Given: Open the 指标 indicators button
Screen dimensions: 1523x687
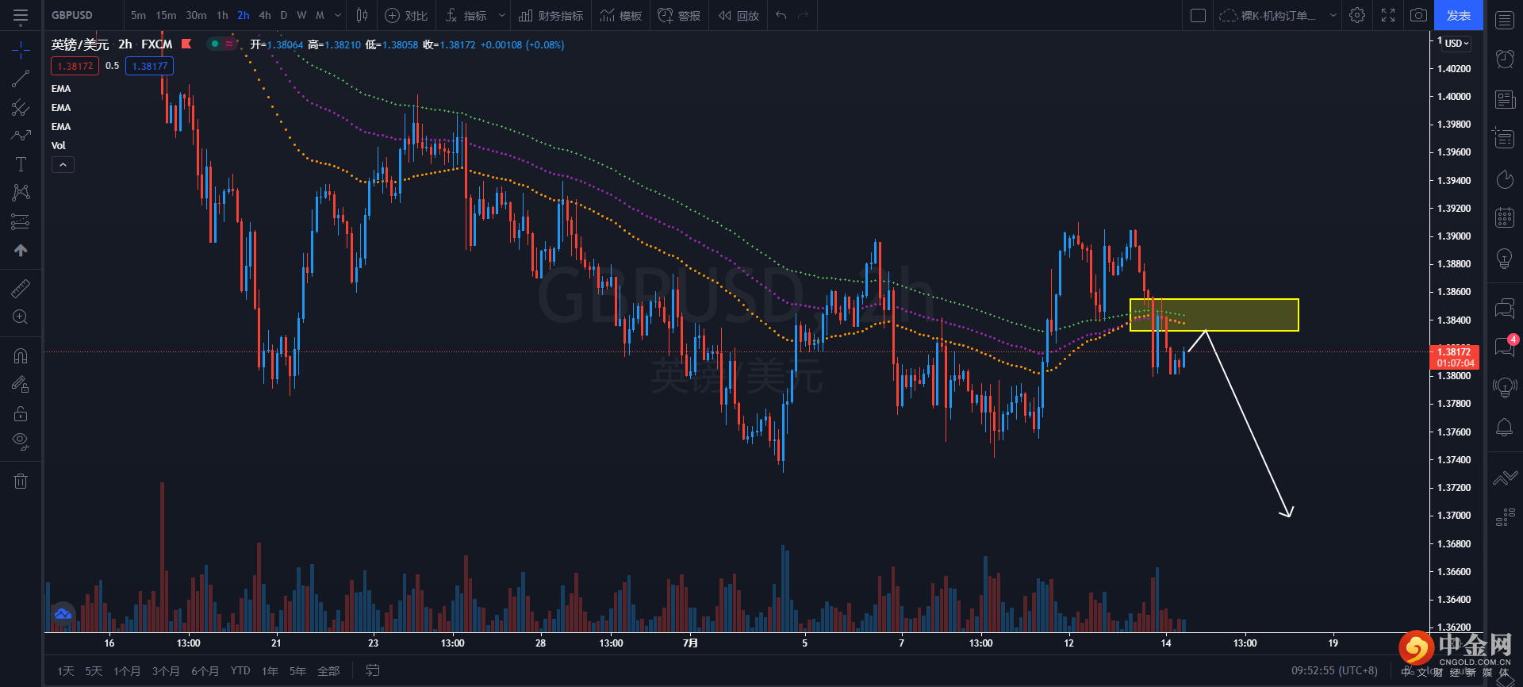Looking at the screenshot, I should click(x=466, y=15).
